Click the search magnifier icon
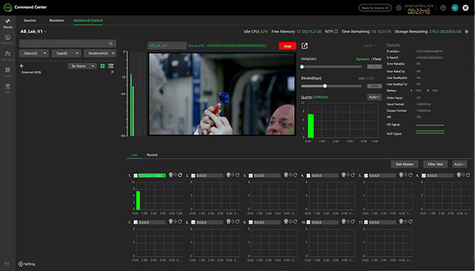The image size is (475, 271). [x=111, y=44]
